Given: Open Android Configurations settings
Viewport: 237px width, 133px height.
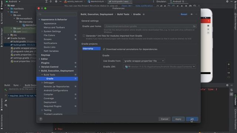Looking at the screenshot, I should click(56, 91).
